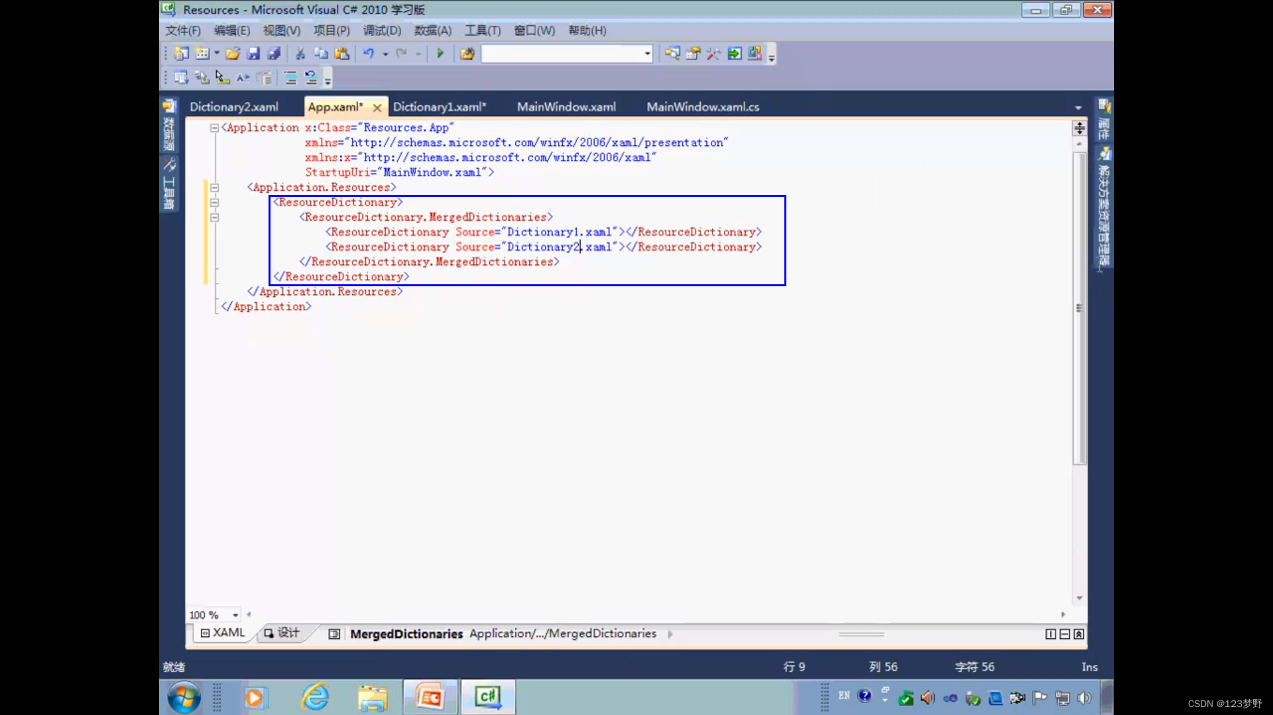Open the Toolbox wrench toolbar icon

(713, 54)
